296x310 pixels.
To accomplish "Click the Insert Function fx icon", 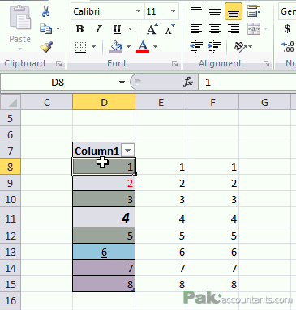I will pos(188,82).
